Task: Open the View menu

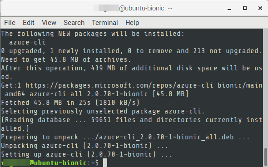Action: click(x=49, y=23)
